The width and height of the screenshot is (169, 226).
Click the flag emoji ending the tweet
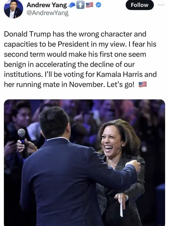(x=143, y=84)
